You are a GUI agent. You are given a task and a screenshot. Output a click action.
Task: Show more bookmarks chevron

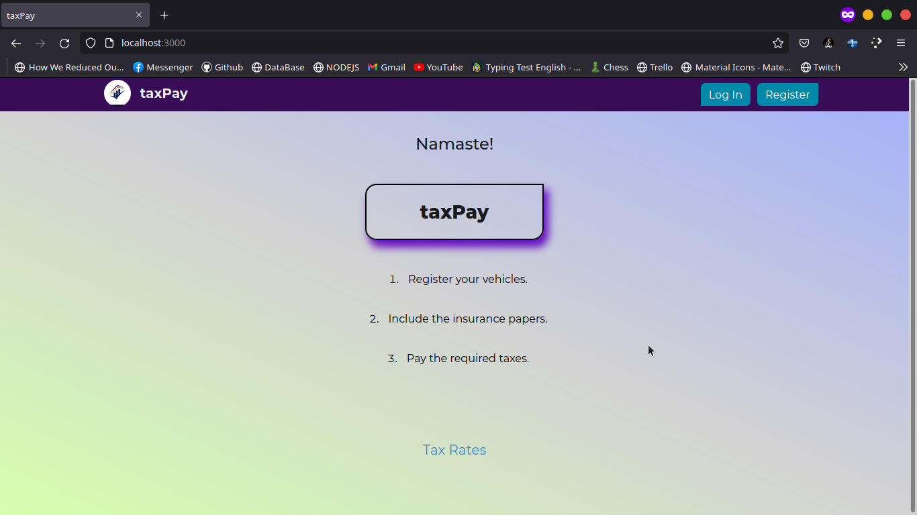903,67
